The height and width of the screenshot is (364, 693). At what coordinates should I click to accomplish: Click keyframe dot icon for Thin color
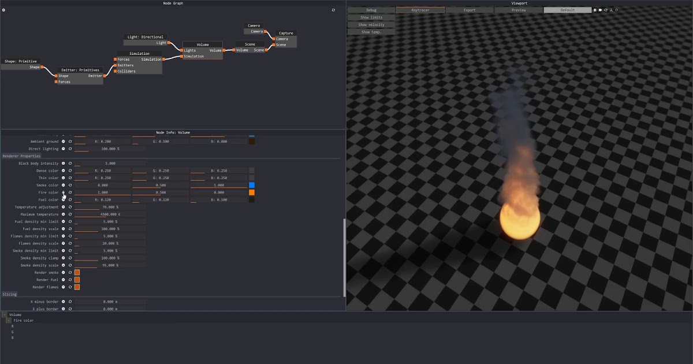click(64, 178)
